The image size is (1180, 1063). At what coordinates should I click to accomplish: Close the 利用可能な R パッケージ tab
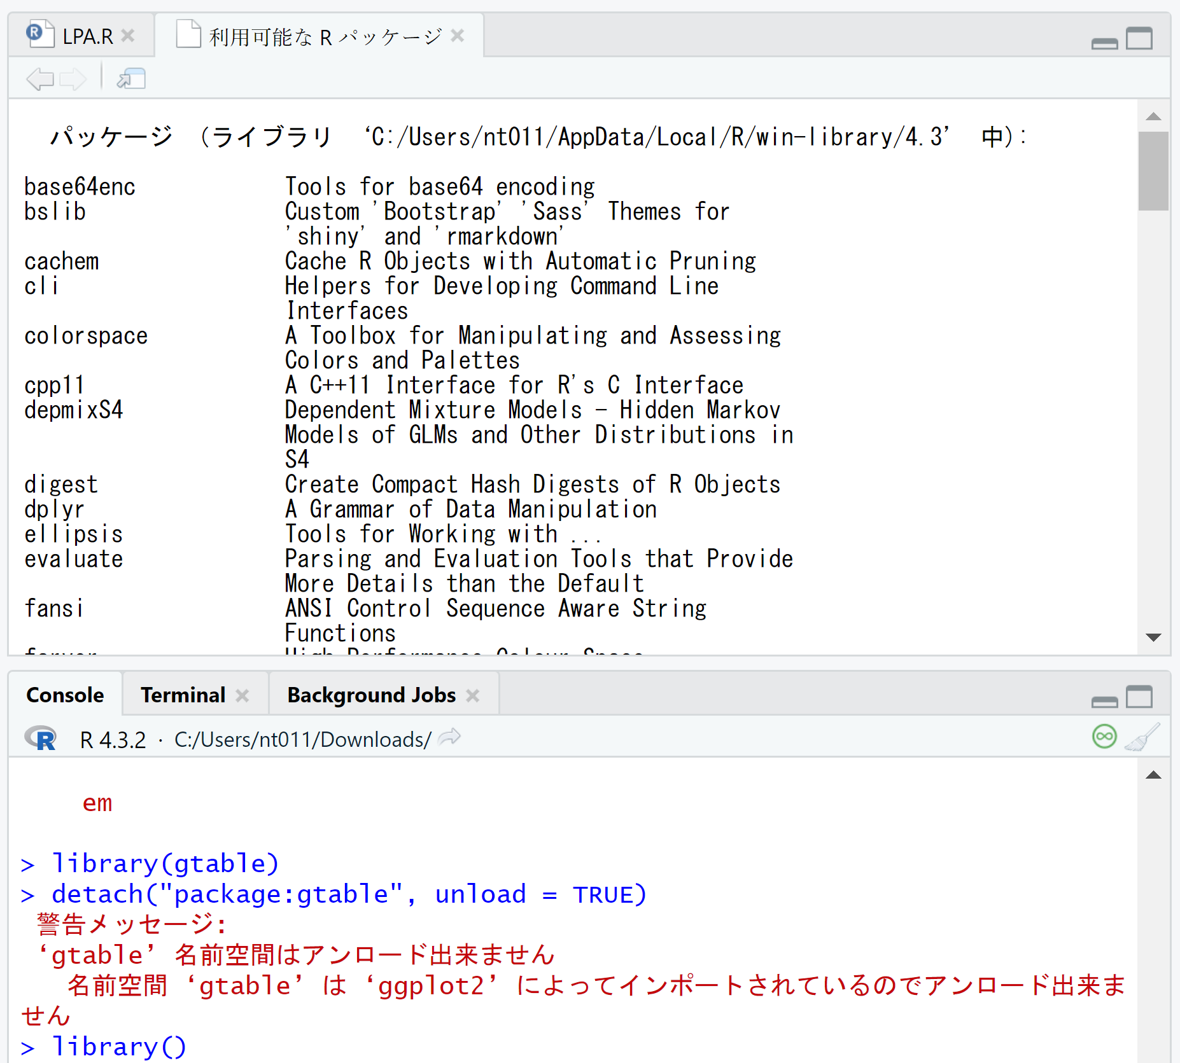[457, 36]
